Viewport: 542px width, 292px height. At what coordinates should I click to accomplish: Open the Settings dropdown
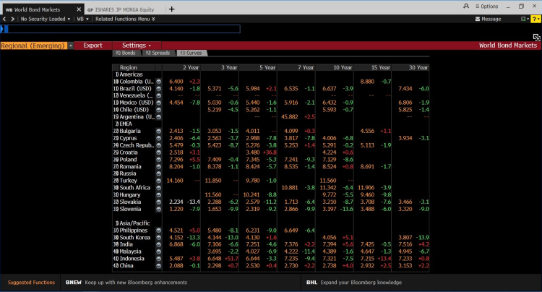[137, 46]
